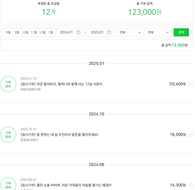Image resolution: width=195 pixels, height=190 pixels.
Task: Pick the 12월 month filter
Action: click(x=42, y=32)
